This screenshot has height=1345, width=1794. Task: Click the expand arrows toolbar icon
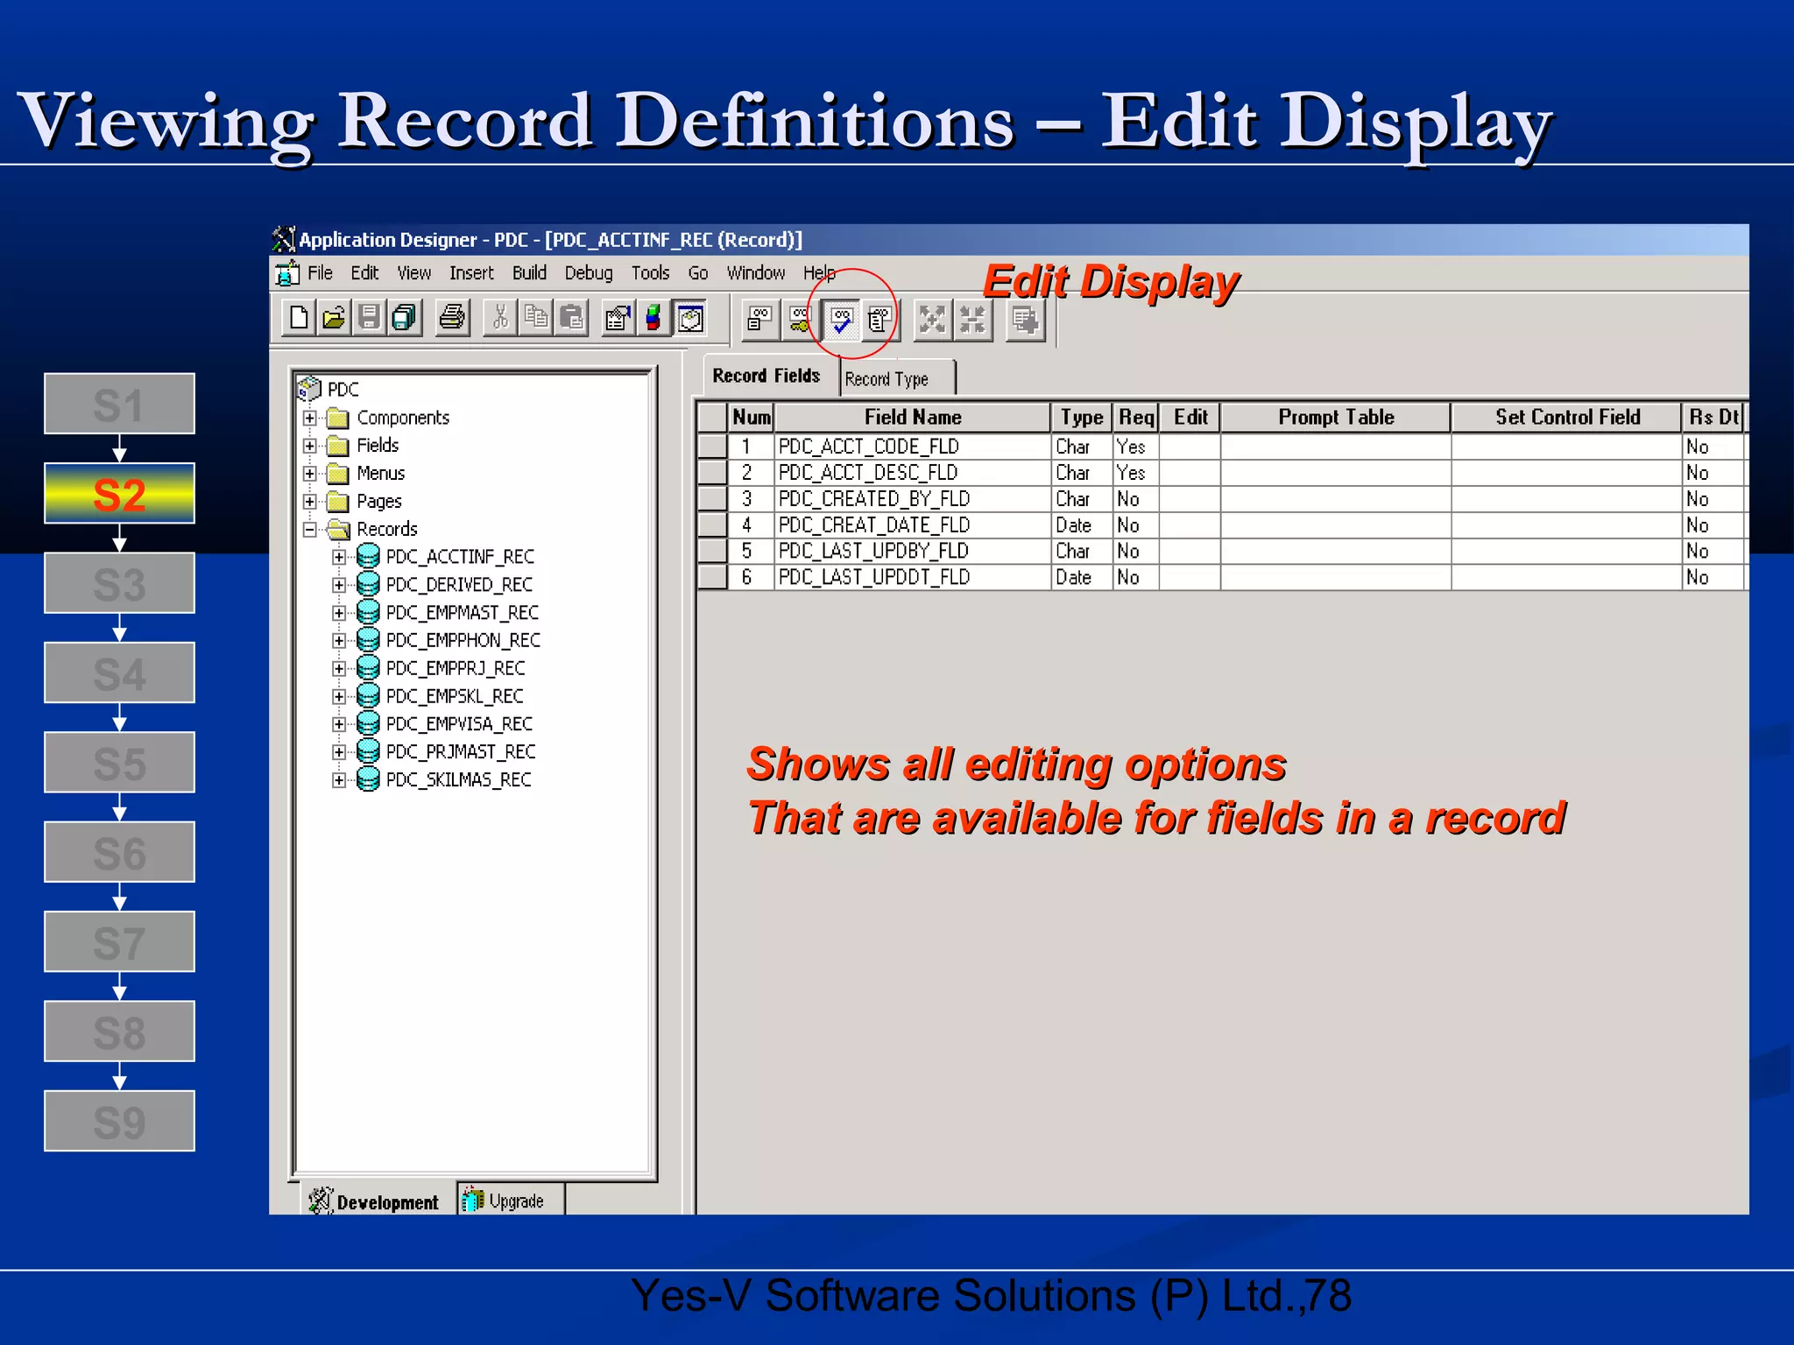tap(933, 320)
